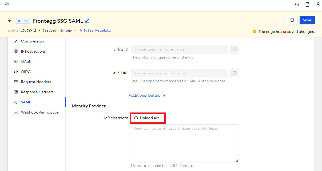Select OIDC in the sidebar
The width and height of the screenshot is (322, 171).
(x=26, y=71)
